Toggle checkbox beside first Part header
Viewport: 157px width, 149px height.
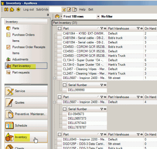pyautogui.click(x=60, y=29)
